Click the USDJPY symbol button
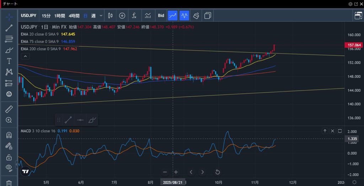 (28, 16)
